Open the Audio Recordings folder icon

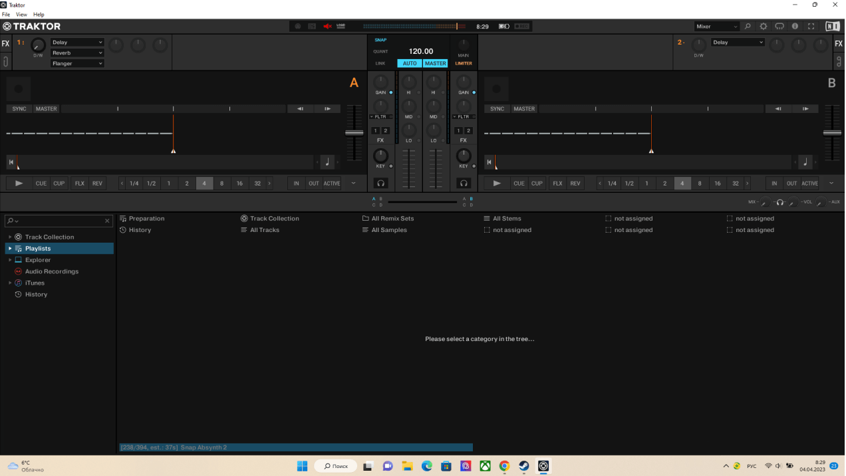pos(19,271)
